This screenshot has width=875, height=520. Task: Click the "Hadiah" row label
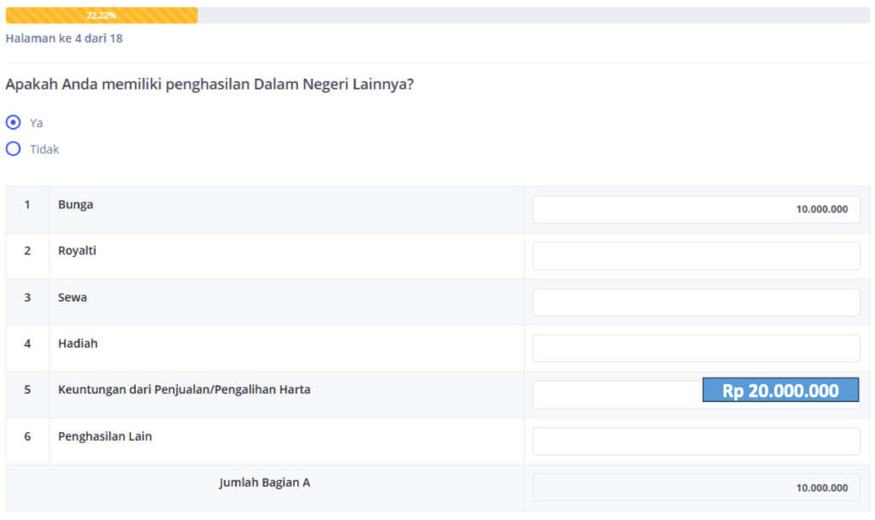tap(78, 343)
